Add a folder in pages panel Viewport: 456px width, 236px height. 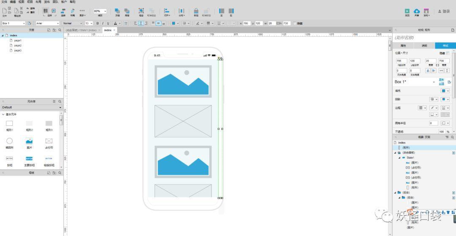54,30
